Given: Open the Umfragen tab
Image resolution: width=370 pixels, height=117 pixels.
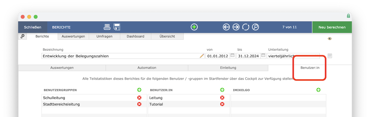Looking at the screenshot, I should pos(104,36).
